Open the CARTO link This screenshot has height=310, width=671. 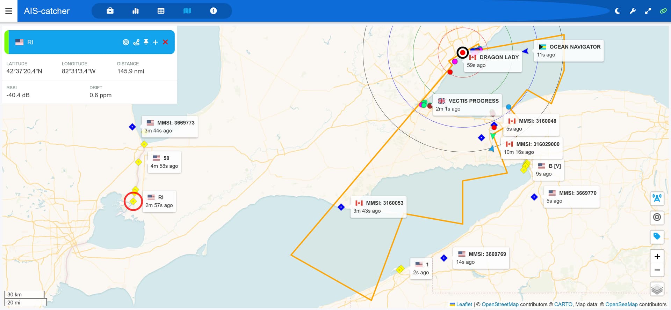pyautogui.click(x=563, y=304)
